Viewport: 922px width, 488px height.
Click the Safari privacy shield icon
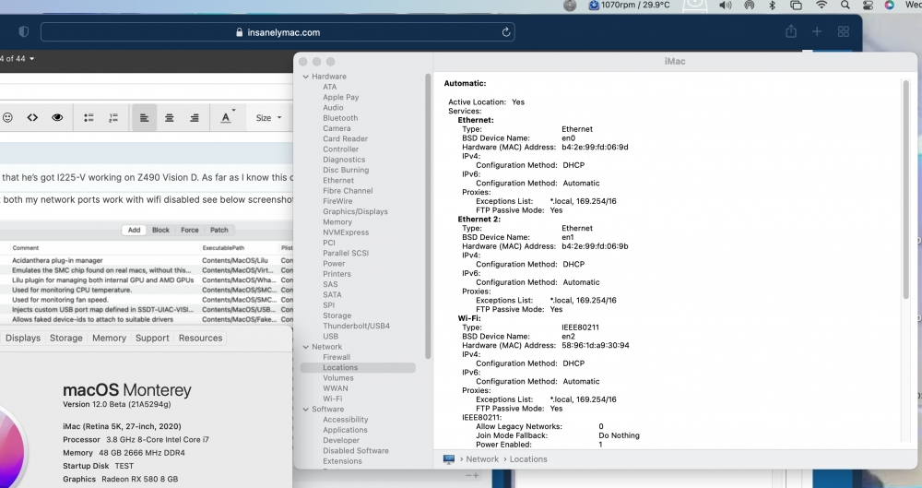point(24,31)
